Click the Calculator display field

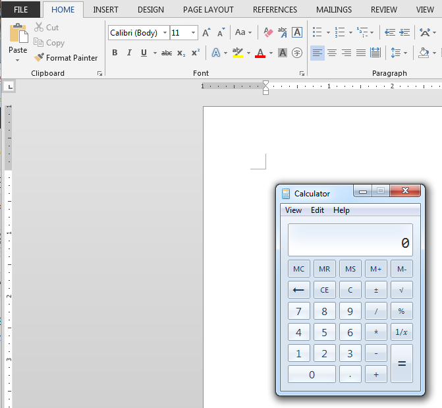(350, 241)
